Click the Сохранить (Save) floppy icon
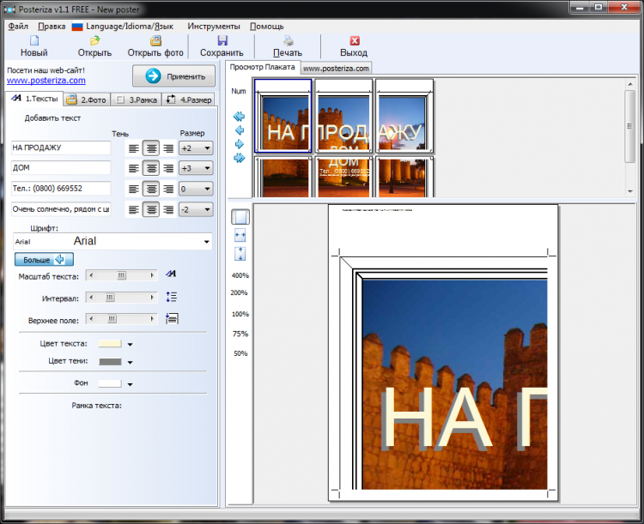 (222, 40)
